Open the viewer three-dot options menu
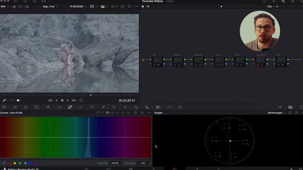303x170 pixels. click(136, 6)
